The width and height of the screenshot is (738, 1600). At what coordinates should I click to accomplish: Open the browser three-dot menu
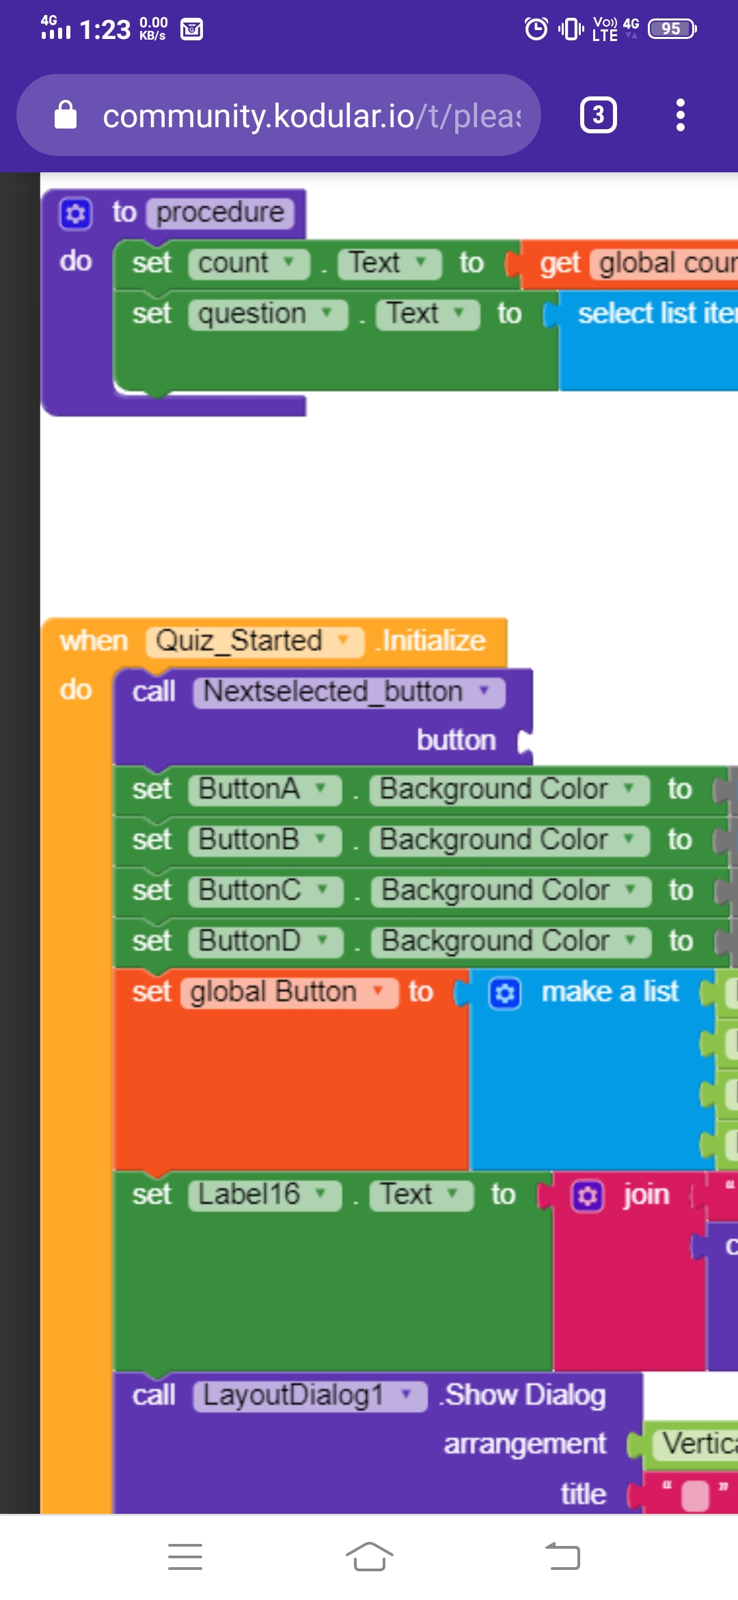coord(680,115)
